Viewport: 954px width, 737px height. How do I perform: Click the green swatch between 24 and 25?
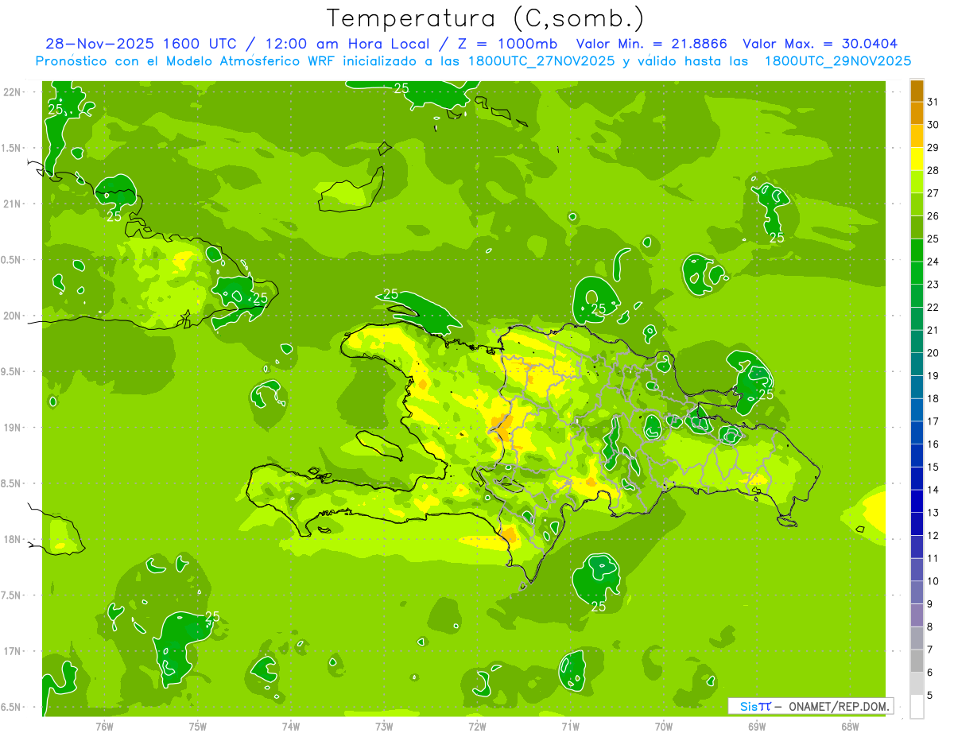[917, 250]
